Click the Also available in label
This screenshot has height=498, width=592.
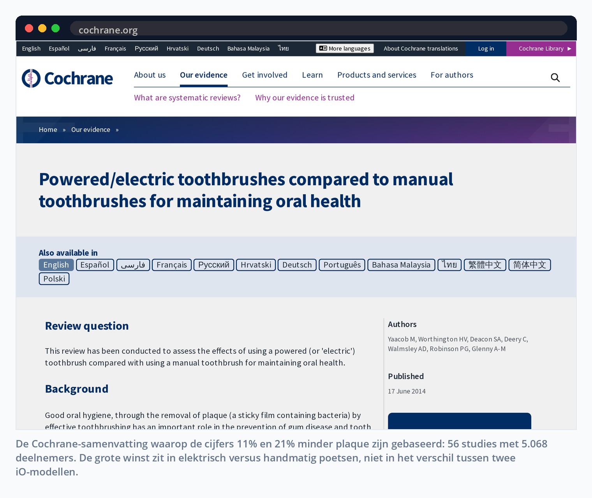point(68,253)
